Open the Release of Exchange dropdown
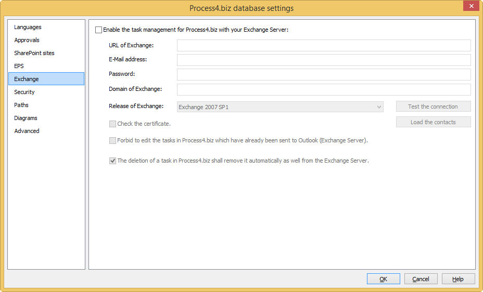483x292 pixels. [281, 107]
